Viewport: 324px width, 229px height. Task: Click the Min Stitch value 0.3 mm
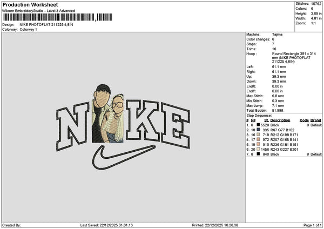(x=278, y=101)
